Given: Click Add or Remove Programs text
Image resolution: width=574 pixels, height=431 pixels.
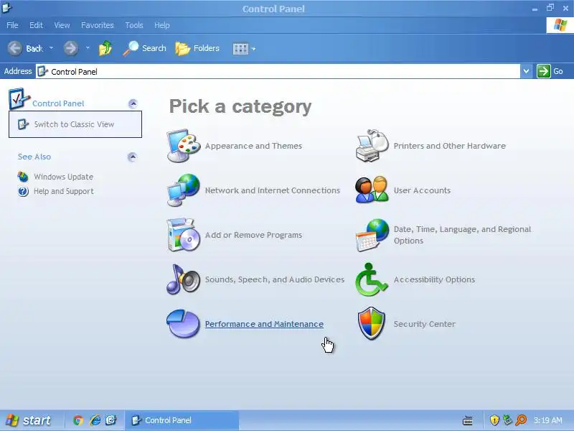Looking at the screenshot, I should (253, 236).
